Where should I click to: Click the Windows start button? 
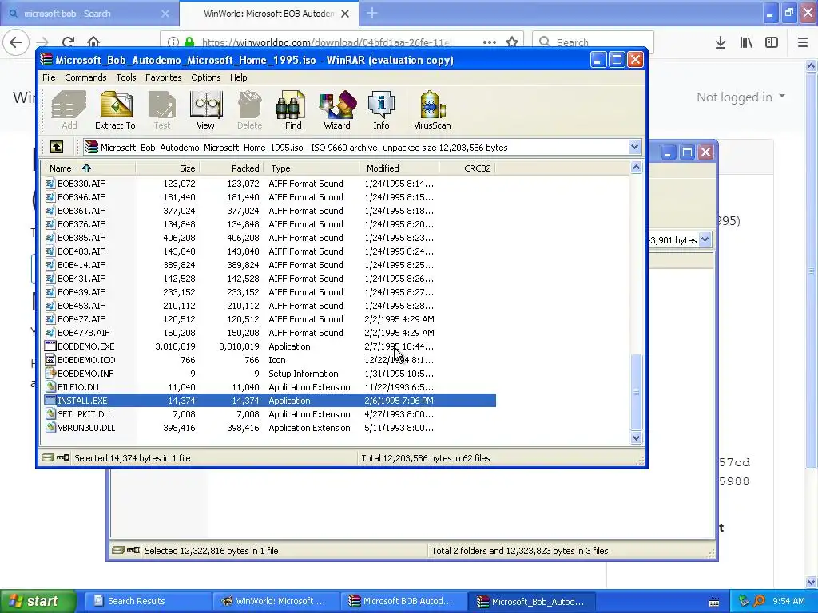click(x=37, y=601)
